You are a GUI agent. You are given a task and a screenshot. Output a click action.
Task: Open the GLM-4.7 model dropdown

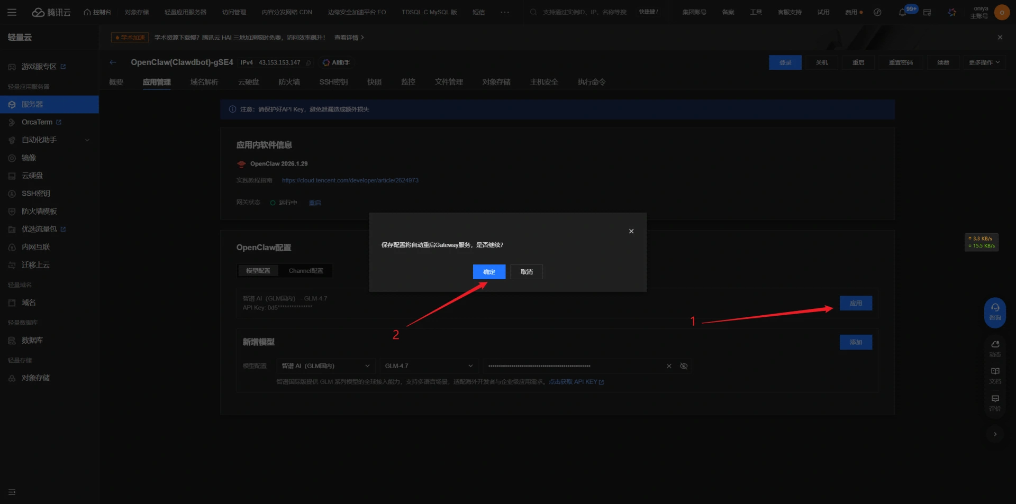429,366
